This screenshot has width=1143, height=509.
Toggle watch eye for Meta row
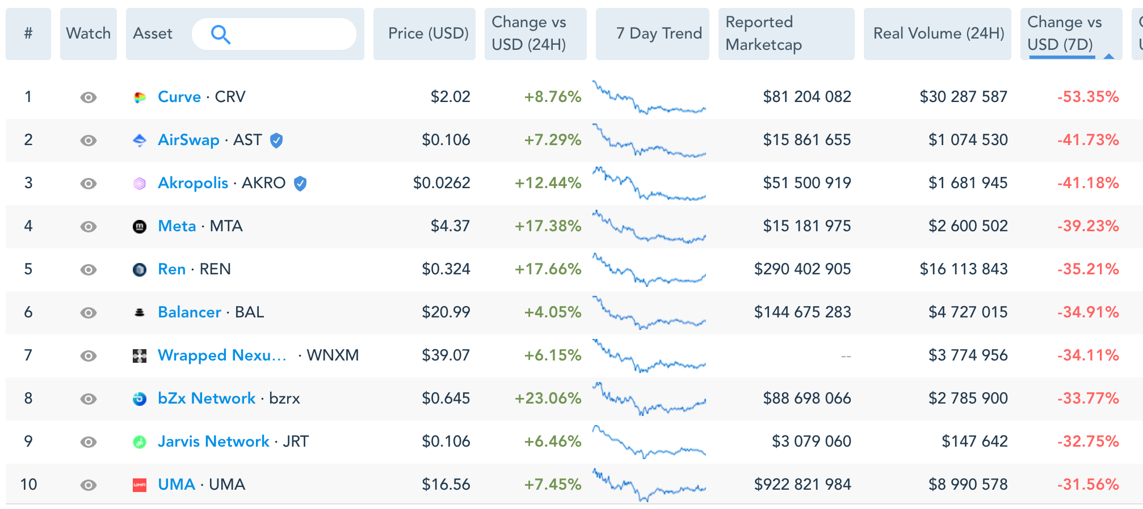(x=89, y=227)
